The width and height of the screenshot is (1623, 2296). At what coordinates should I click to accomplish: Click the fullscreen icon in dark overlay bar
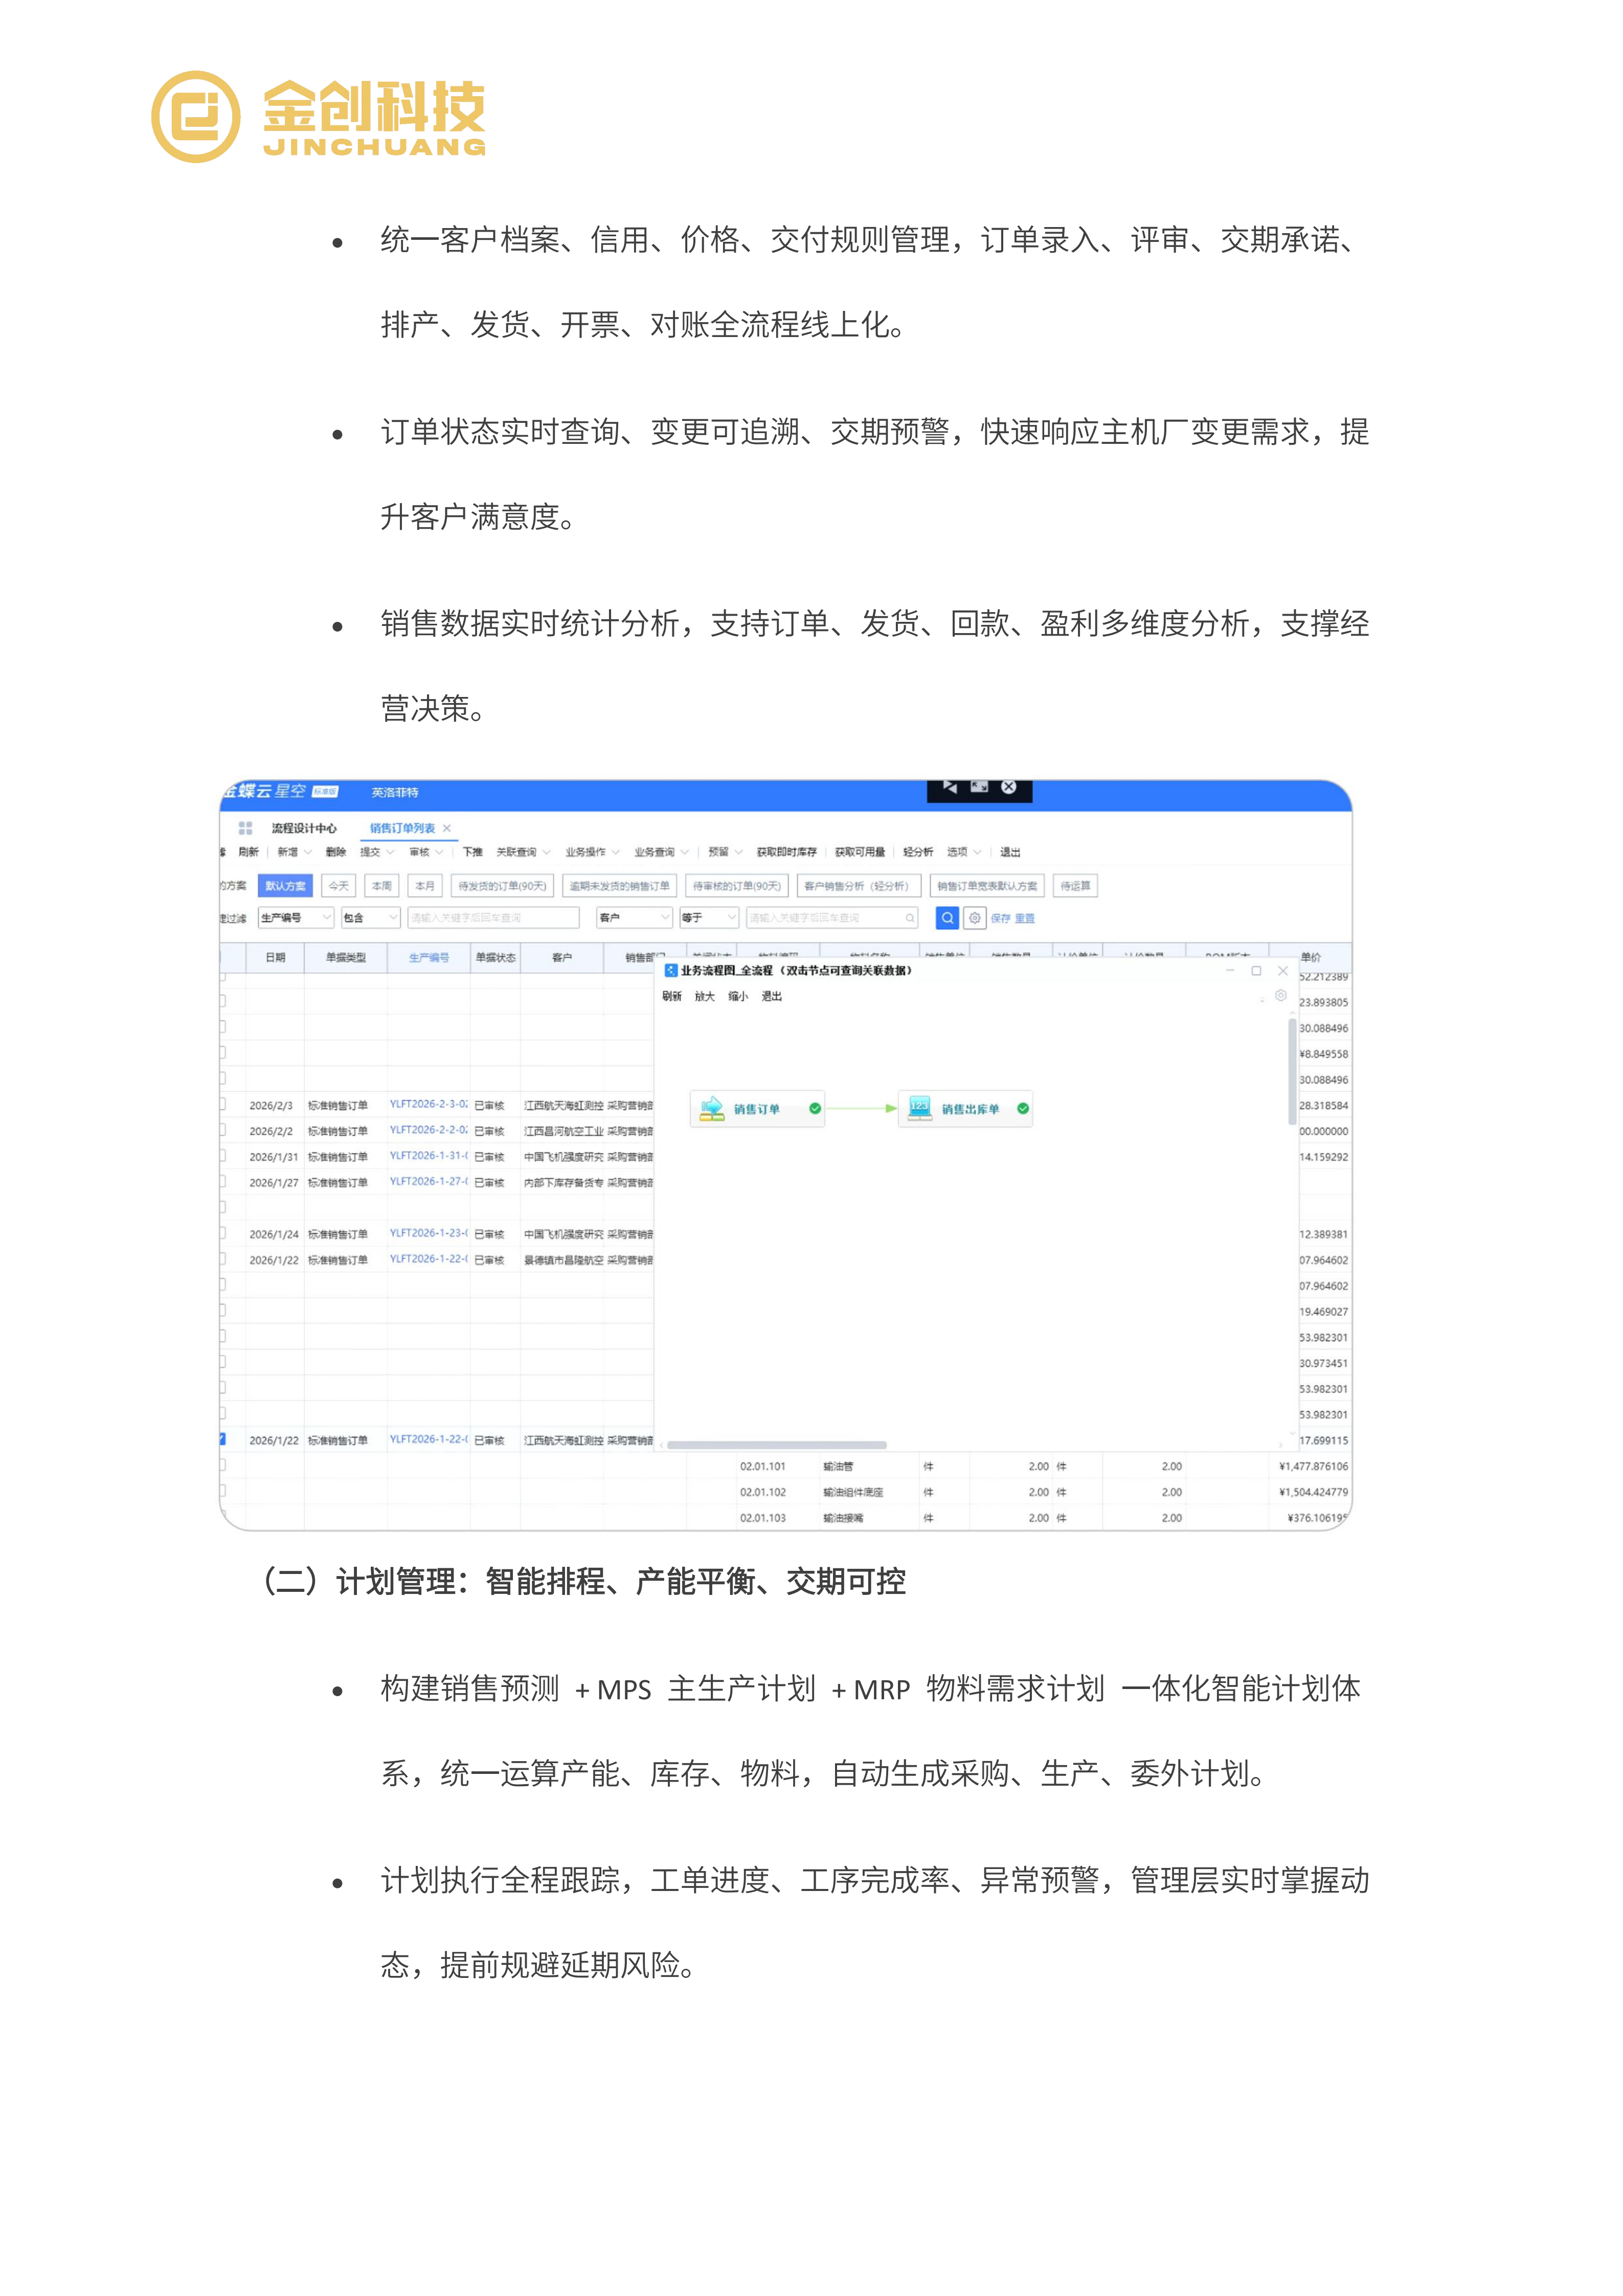pos(979,787)
